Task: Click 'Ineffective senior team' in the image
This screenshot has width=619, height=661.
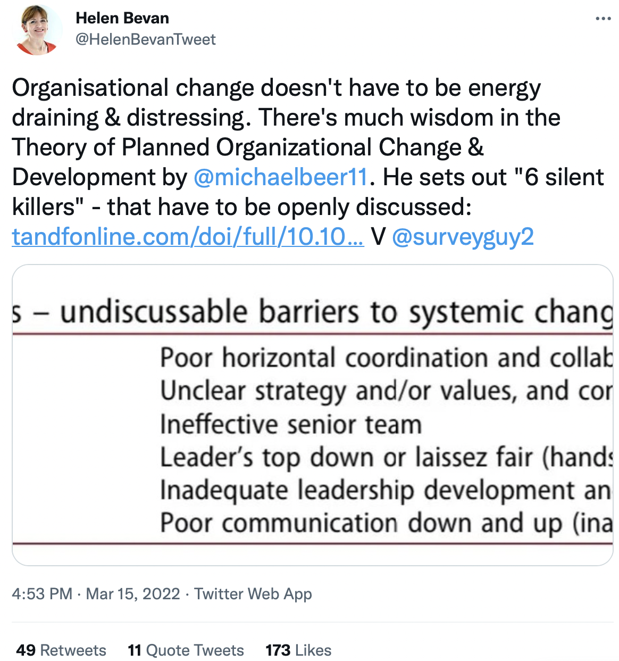Action: (291, 425)
